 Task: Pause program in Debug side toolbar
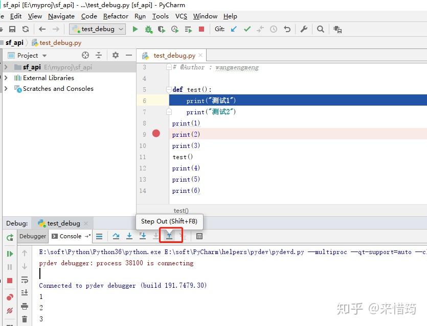pyautogui.click(x=10, y=267)
